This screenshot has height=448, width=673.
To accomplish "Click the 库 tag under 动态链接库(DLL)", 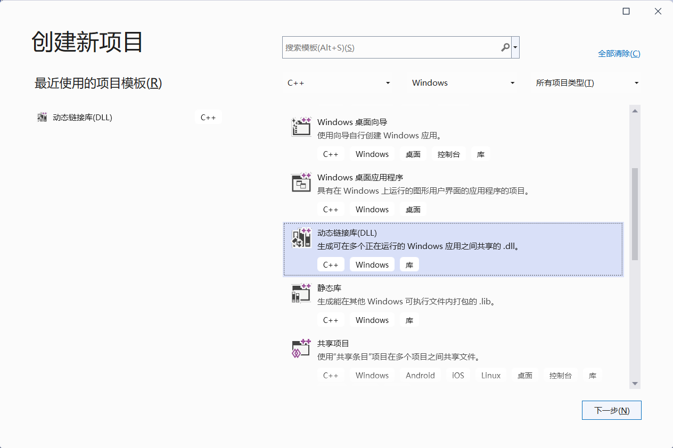I will click(x=409, y=264).
